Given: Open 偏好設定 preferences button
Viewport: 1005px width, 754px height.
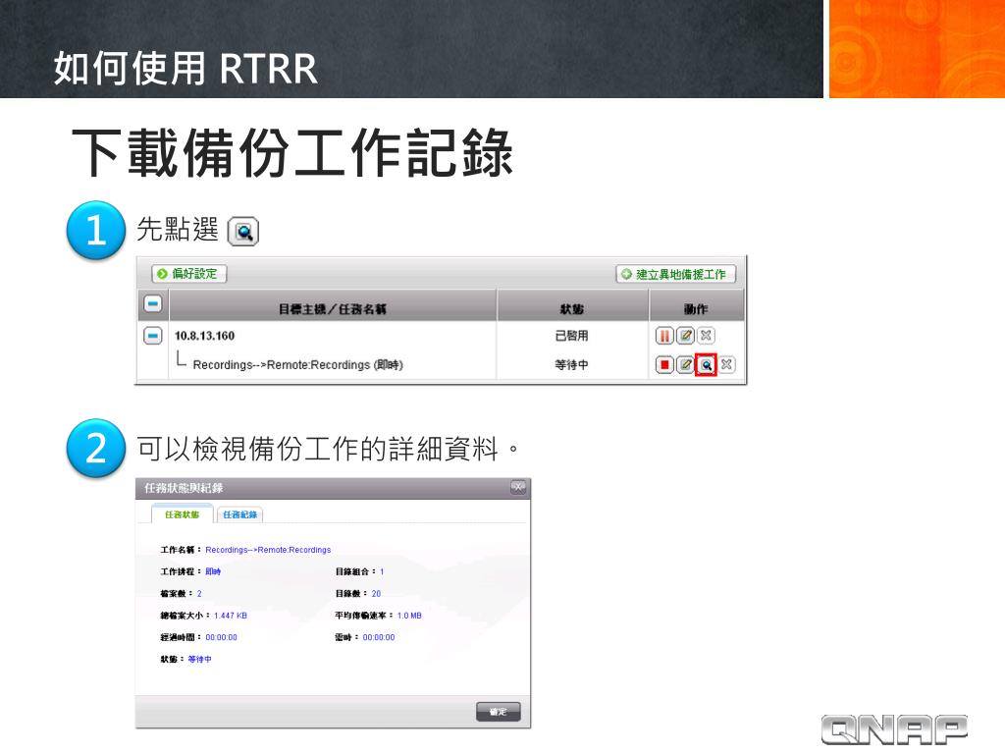Looking at the screenshot, I should point(189,274).
